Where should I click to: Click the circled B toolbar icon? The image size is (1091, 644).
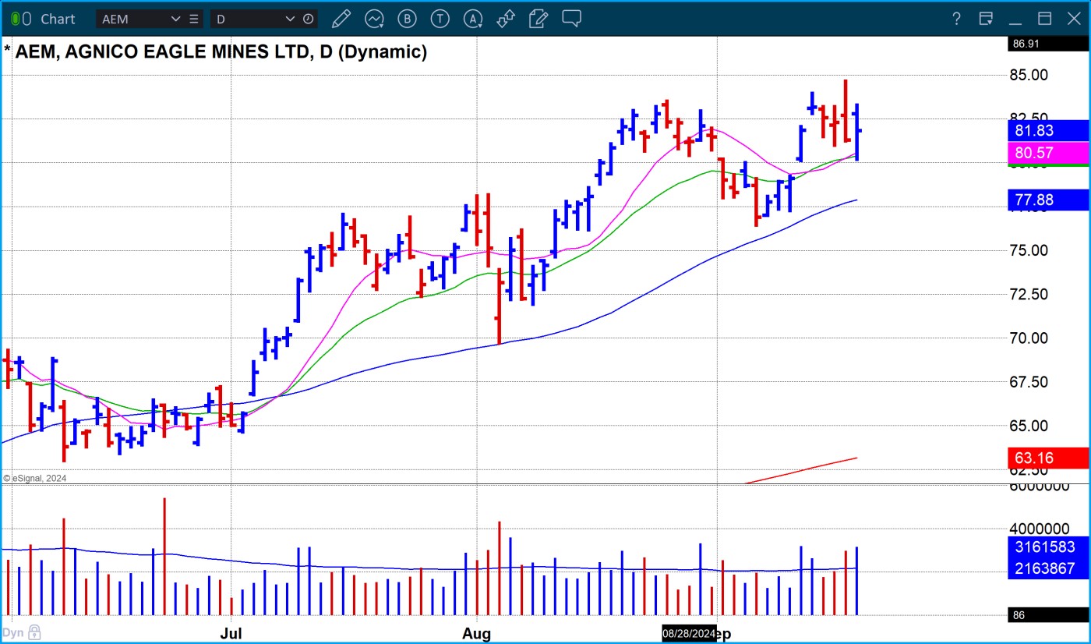coord(407,19)
